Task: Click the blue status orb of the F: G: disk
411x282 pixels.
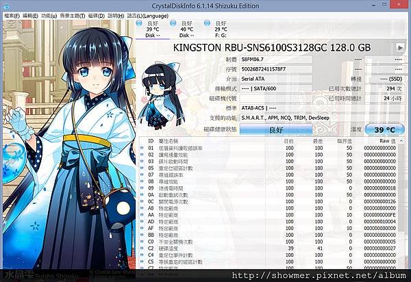Action: [207, 23]
